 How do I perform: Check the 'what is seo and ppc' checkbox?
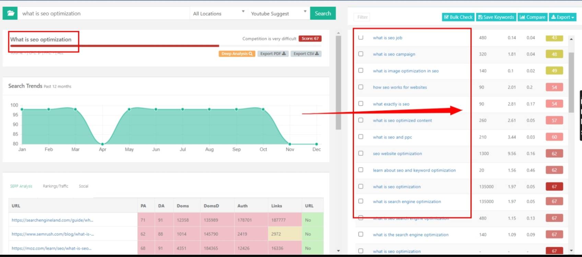(x=361, y=137)
